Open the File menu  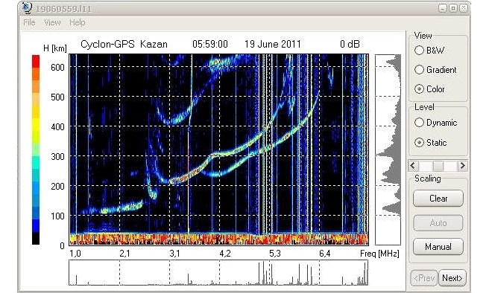click(x=29, y=22)
